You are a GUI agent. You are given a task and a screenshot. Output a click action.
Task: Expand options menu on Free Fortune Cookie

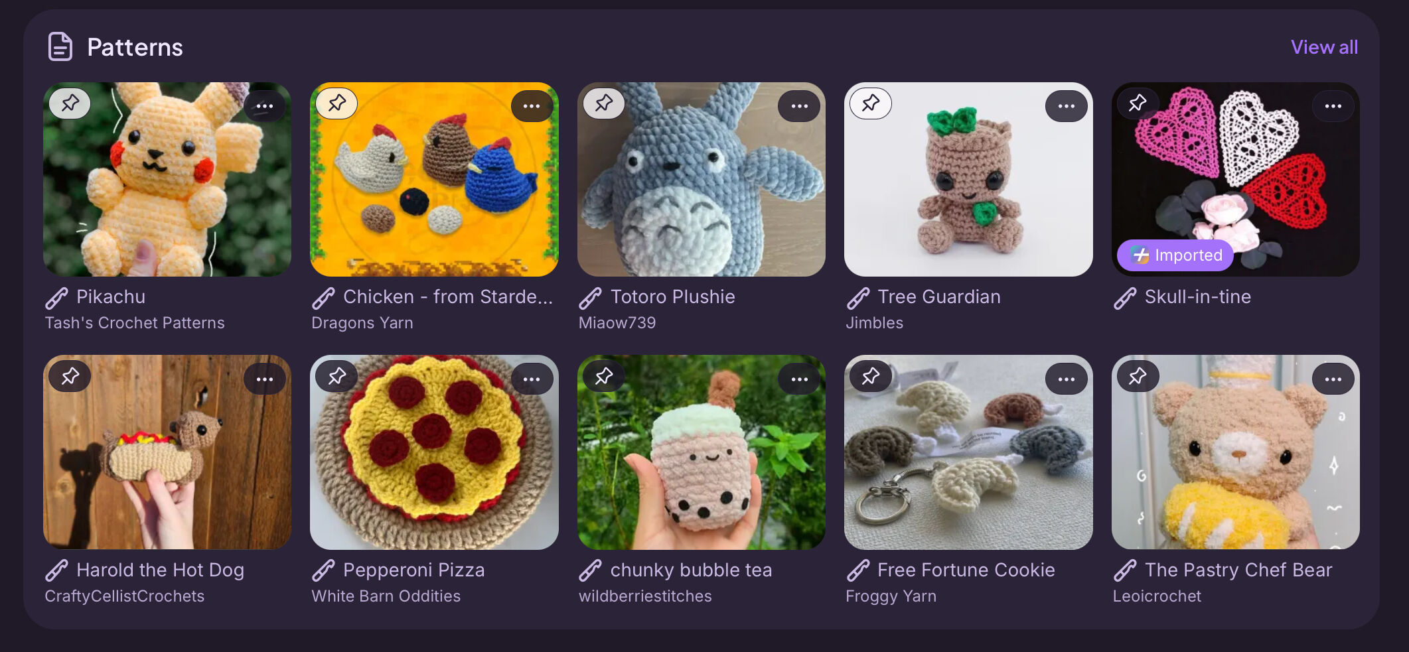(1066, 379)
